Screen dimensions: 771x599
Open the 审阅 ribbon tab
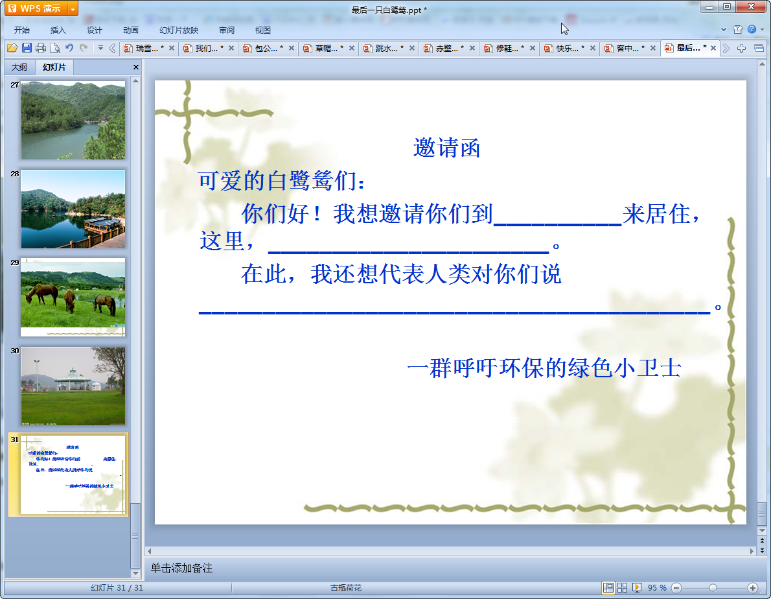(x=227, y=30)
